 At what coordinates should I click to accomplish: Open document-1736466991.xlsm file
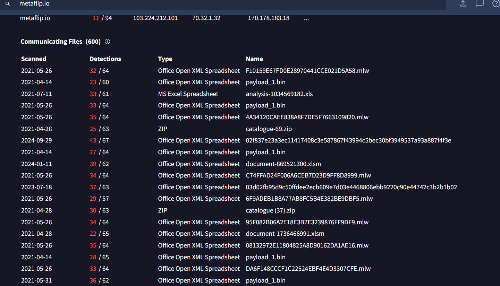tap(285, 234)
